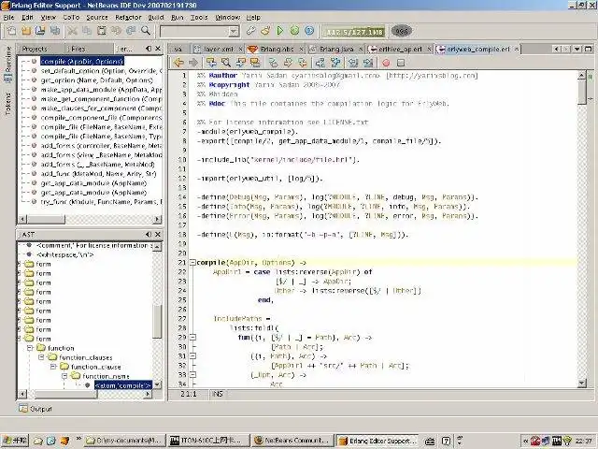Click the Tokens side panel tab
Screen dimensions: 598x449
point(8,103)
